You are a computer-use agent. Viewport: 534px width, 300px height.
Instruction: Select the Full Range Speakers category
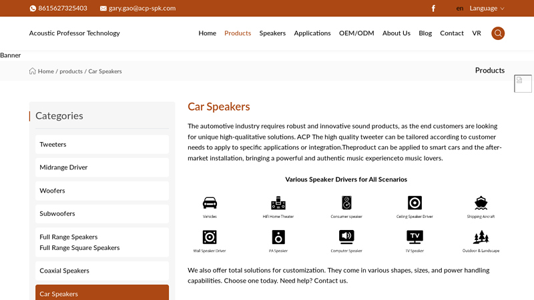(69, 237)
